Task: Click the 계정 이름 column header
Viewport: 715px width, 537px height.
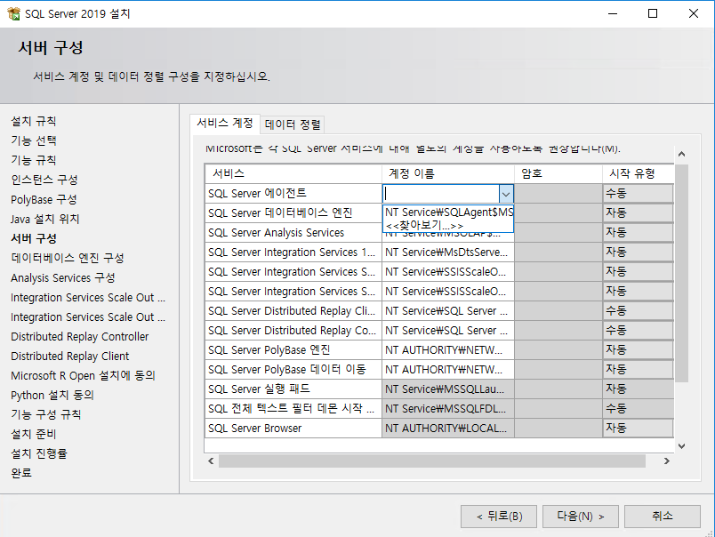Action: [x=448, y=173]
